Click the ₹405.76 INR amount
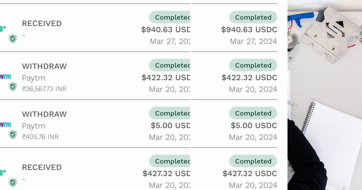 pyautogui.click(x=40, y=137)
